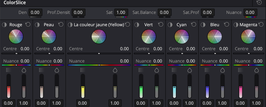Toggle the Bleu slice bypass icon
This screenshot has width=266, height=107.
coord(203,25)
